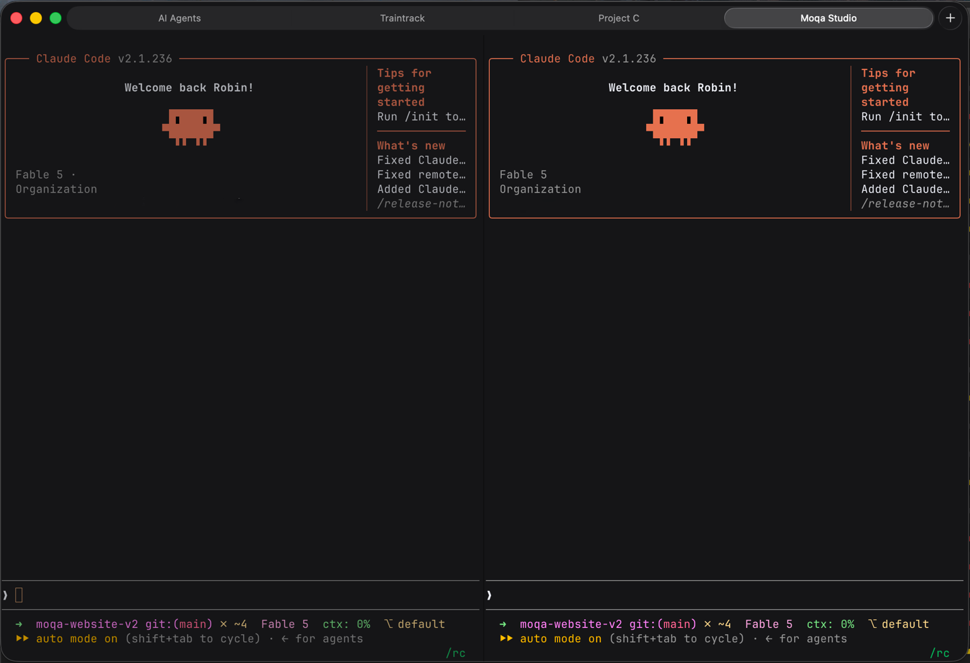The height and width of the screenshot is (663, 970).
Task: Switch to the Traintrack tab
Action: pos(402,18)
